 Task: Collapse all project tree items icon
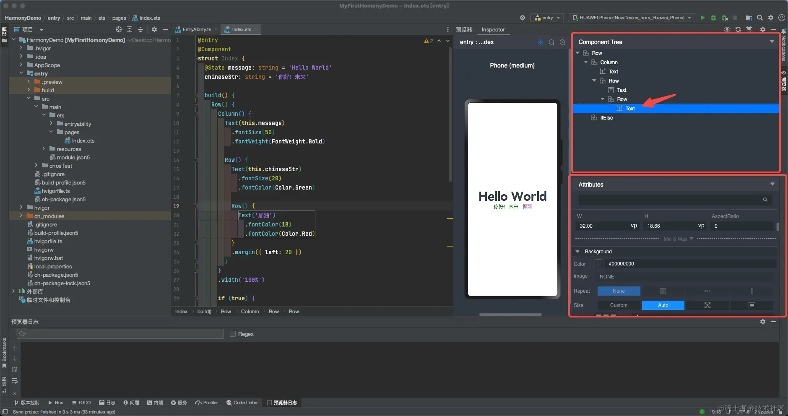click(140, 29)
